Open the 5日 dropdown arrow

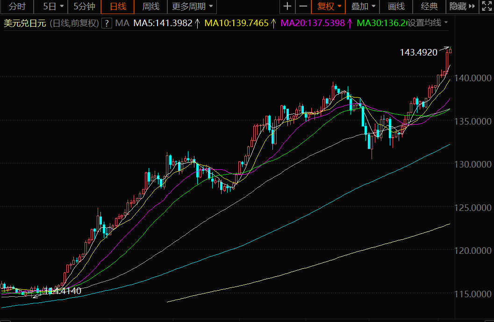tap(62, 6)
